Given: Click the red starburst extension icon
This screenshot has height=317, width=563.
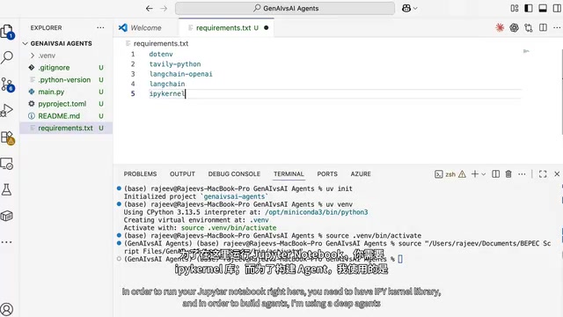Looking at the screenshot, I should click(500, 27).
